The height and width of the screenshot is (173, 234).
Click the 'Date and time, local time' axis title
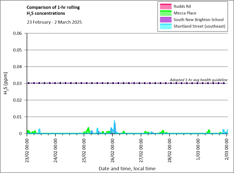tap(127, 169)
